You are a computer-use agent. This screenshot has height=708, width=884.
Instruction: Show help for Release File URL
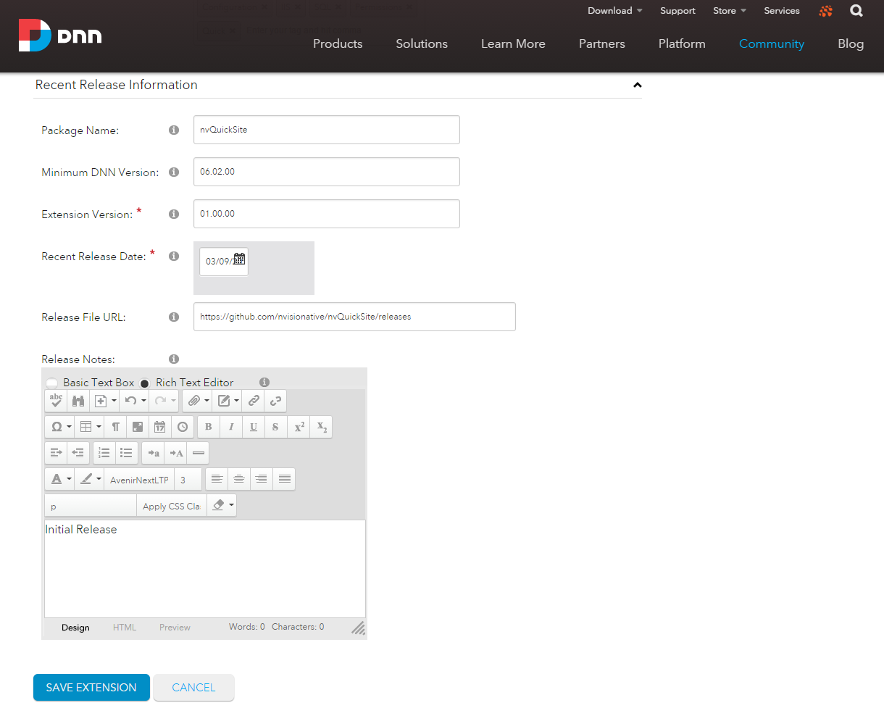click(x=174, y=317)
